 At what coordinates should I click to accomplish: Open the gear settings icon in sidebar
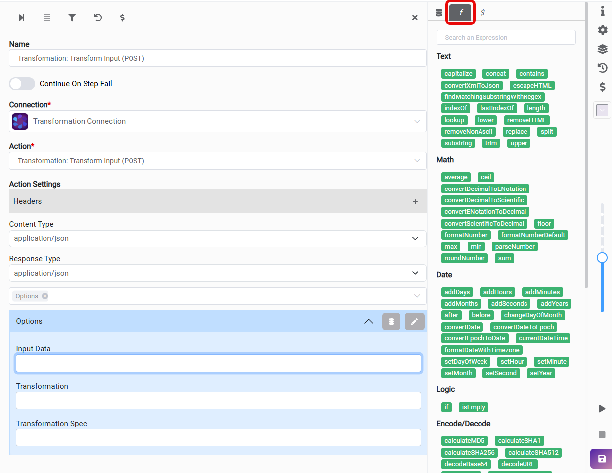click(x=602, y=30)
